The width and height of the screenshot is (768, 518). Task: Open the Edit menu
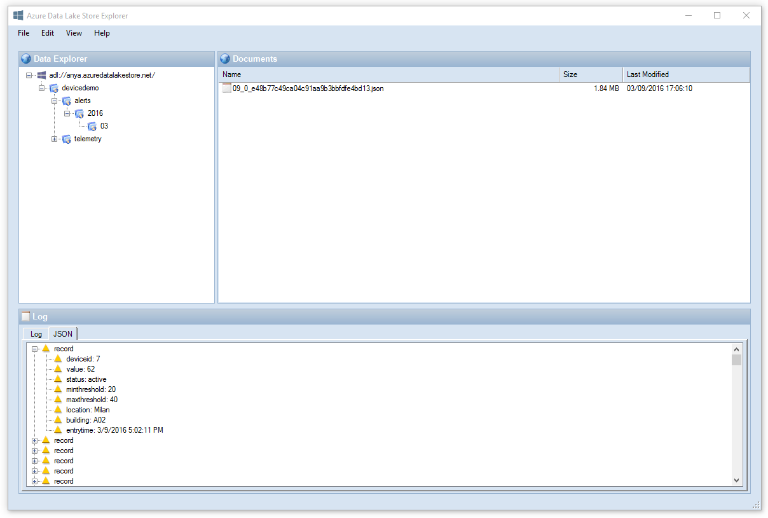click(x=48, y=33)
